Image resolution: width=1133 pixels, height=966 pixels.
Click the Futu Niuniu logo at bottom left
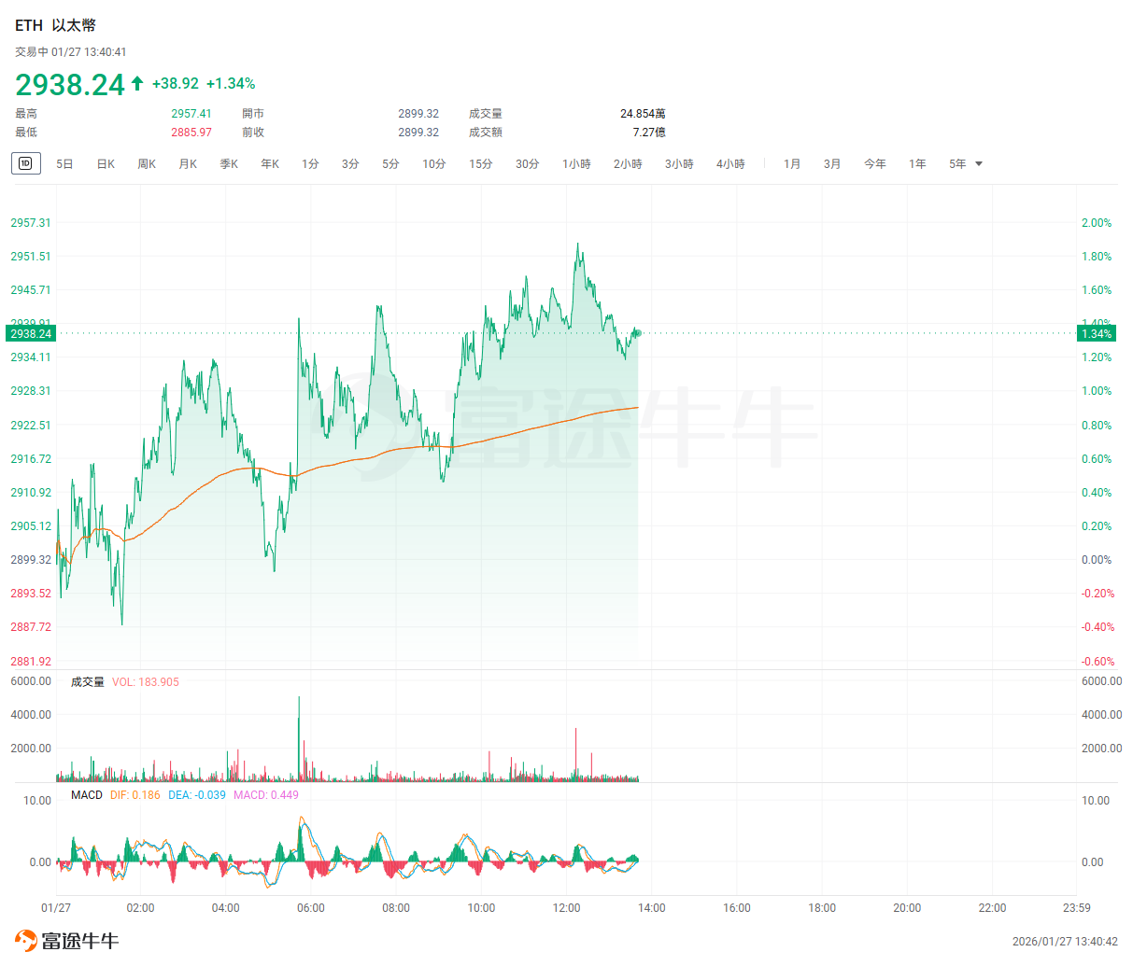click(66, 940)
